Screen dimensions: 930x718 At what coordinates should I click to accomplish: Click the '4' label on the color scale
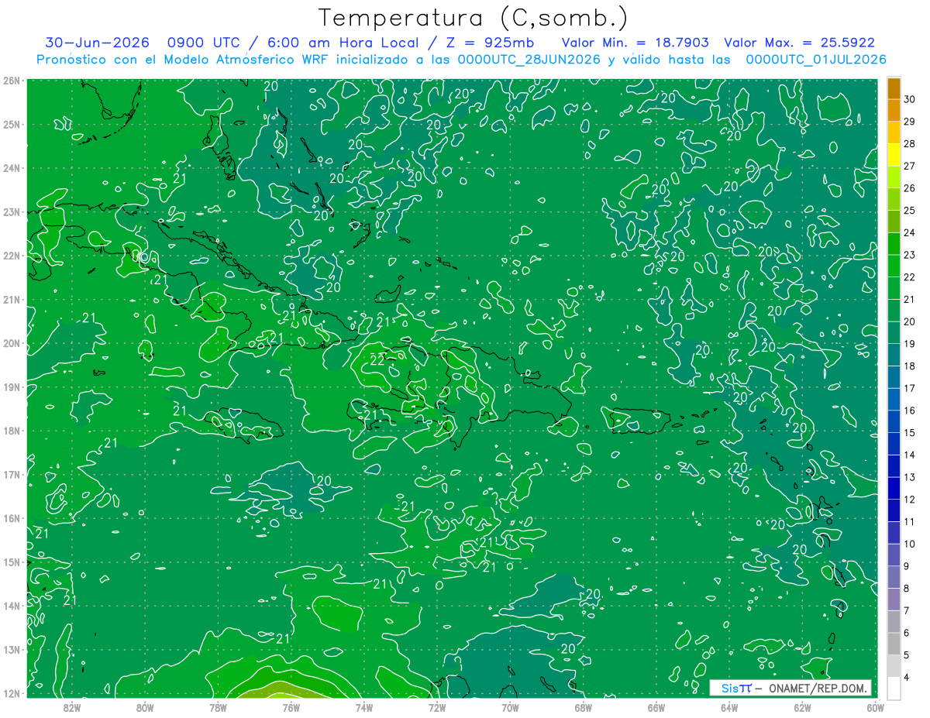[907, 677]
